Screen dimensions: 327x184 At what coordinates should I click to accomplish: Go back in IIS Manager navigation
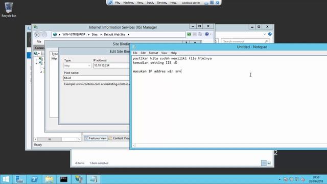point(37,35)
